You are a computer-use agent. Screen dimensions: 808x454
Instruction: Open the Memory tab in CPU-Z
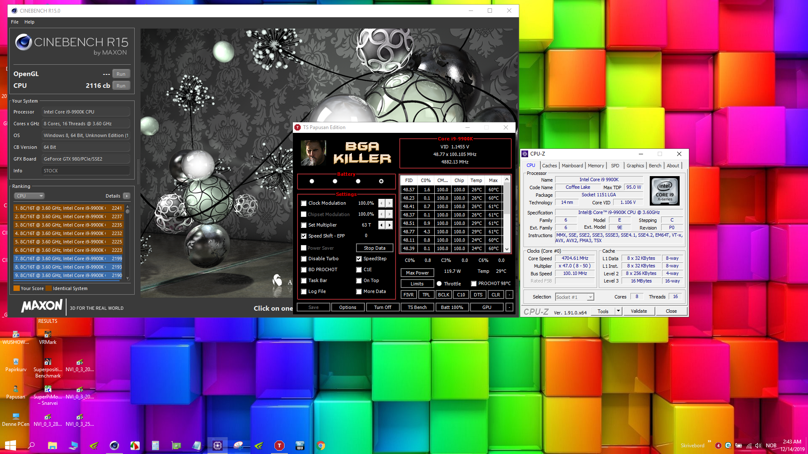point(596,166)
